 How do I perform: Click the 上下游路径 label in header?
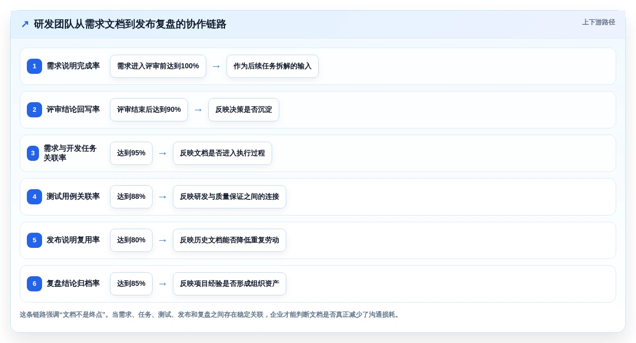pyautogui.click(x=598, y=22)
